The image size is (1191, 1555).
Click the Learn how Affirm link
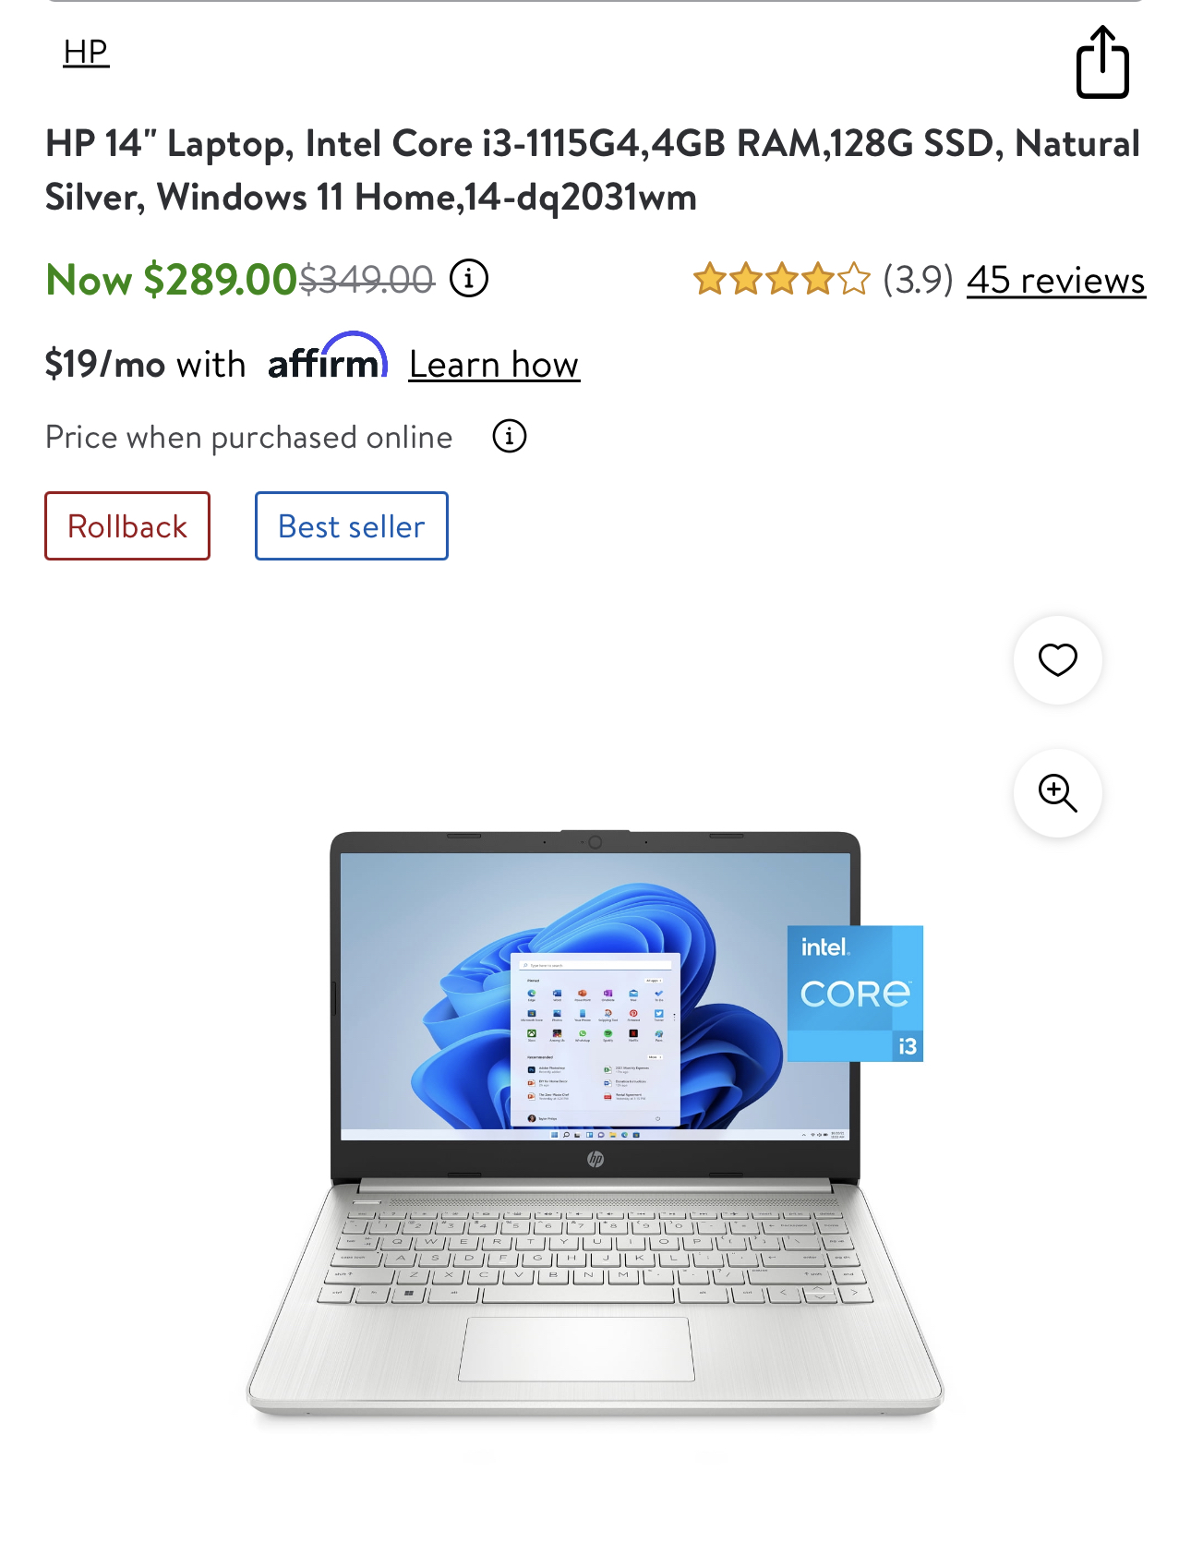point(495,364)
